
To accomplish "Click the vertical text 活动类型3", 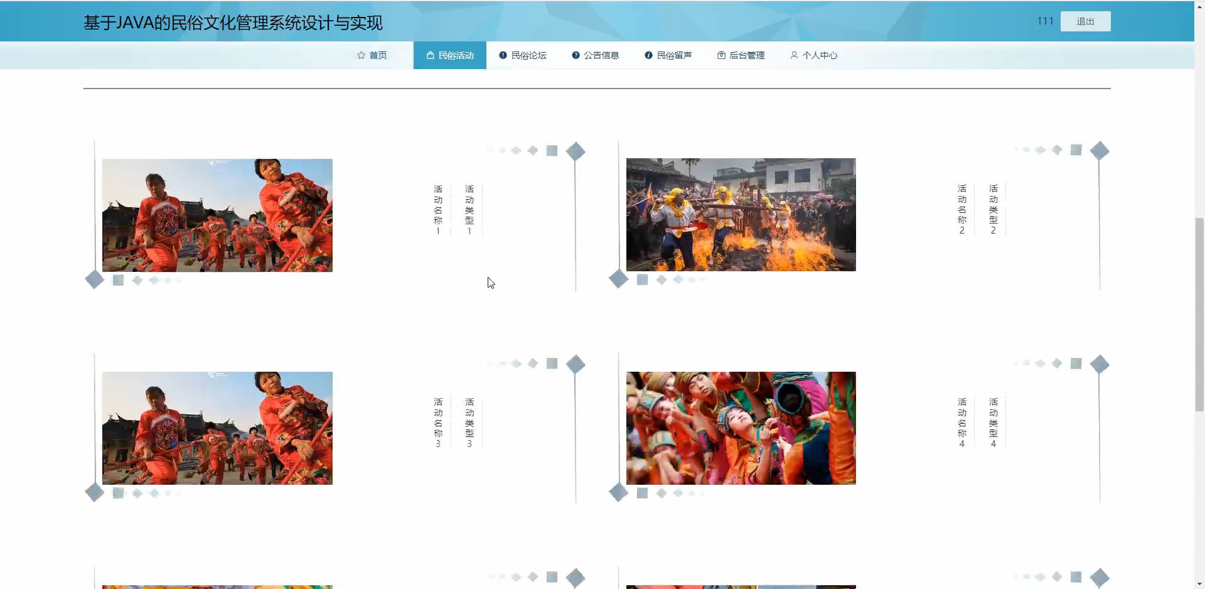I will (x=469, y=423).
